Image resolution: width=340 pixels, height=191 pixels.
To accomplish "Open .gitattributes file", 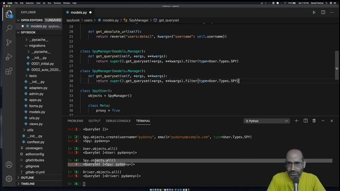I will point(35,160).
